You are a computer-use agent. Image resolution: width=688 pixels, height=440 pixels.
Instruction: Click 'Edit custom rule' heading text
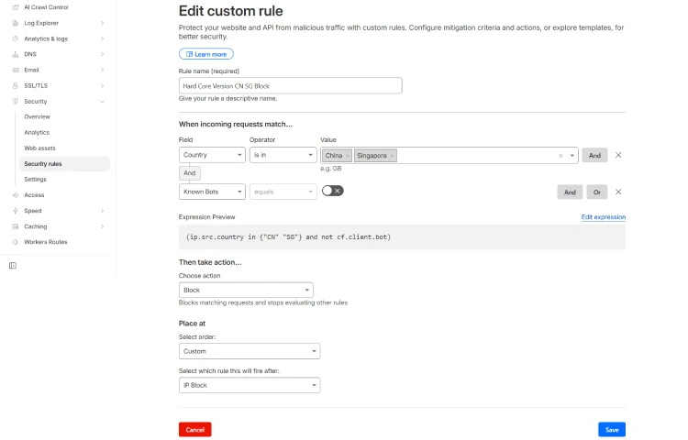[231, 11]
